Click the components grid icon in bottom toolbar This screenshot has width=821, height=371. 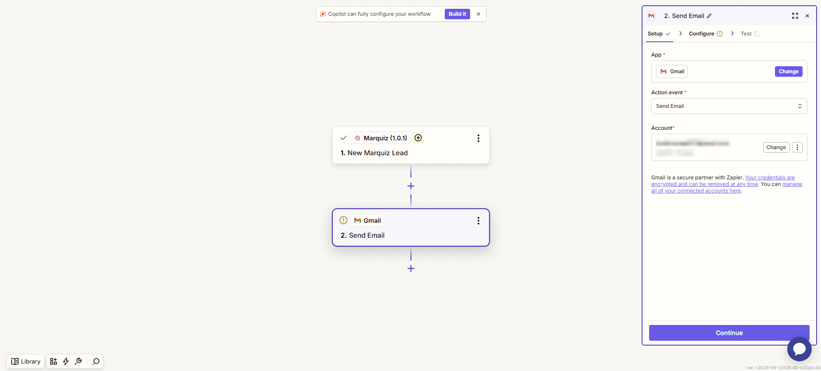(54, 361)
